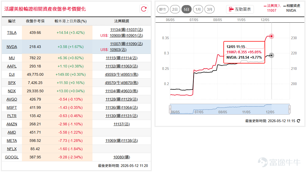Image resolution: width=306 pixels, height=172 pixels.
Task: Open warrant 11007(購) for NVDA
Action: (118, 44)
